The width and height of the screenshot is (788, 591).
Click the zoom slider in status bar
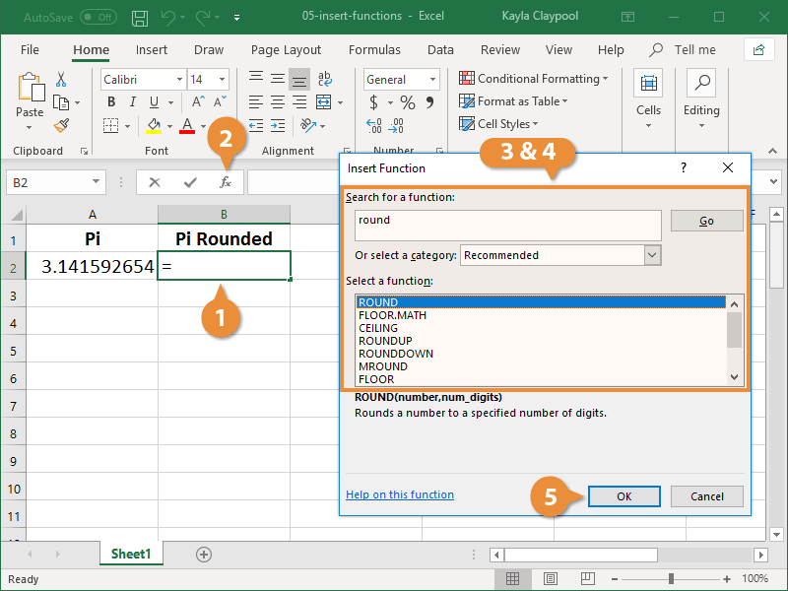pos(671,579)
